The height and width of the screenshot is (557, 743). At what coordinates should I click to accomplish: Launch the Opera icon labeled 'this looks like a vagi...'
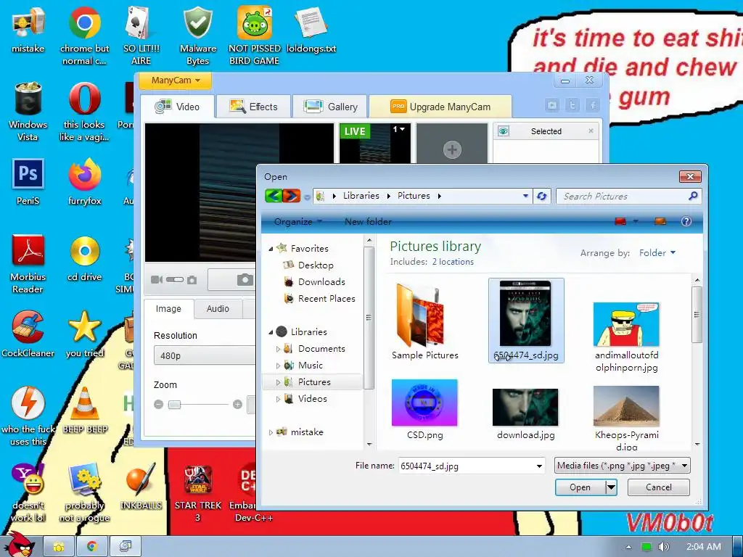point(84,112)
